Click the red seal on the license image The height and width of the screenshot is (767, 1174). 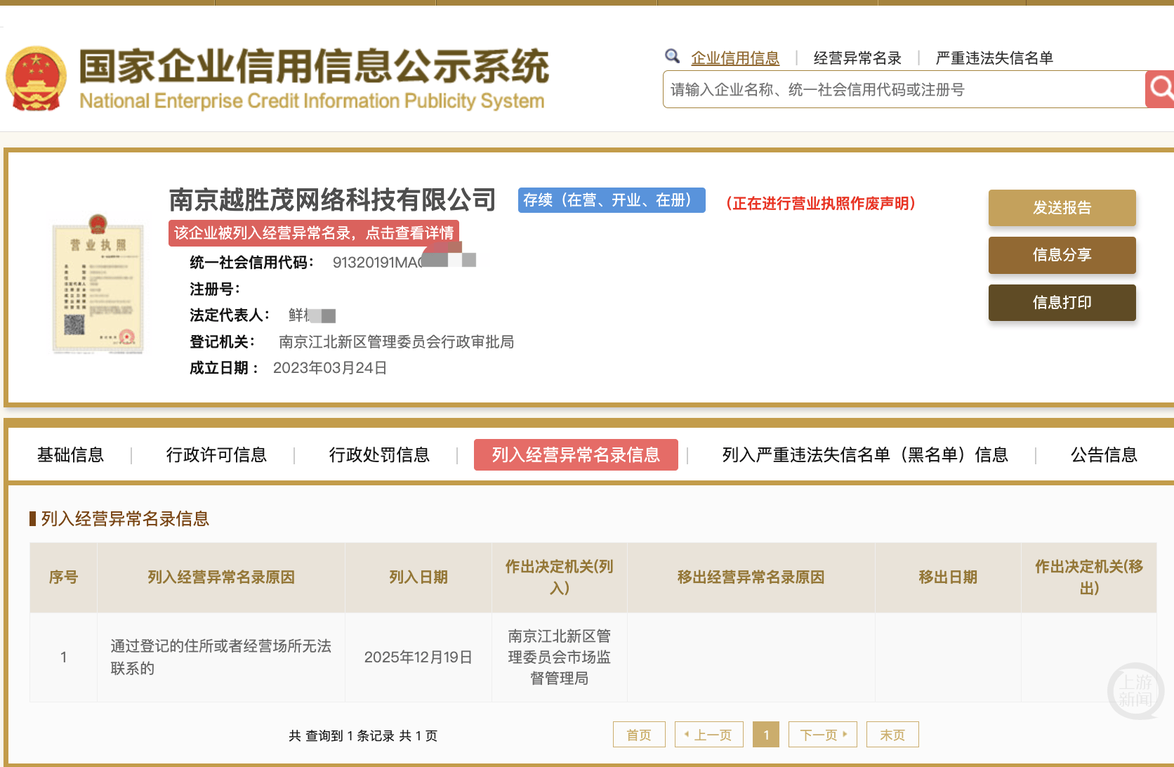click(126, 336)
